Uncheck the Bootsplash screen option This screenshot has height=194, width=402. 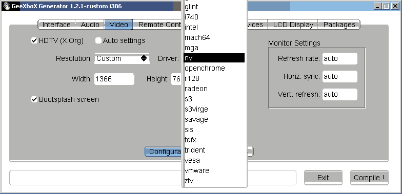[x=34, y=99]
